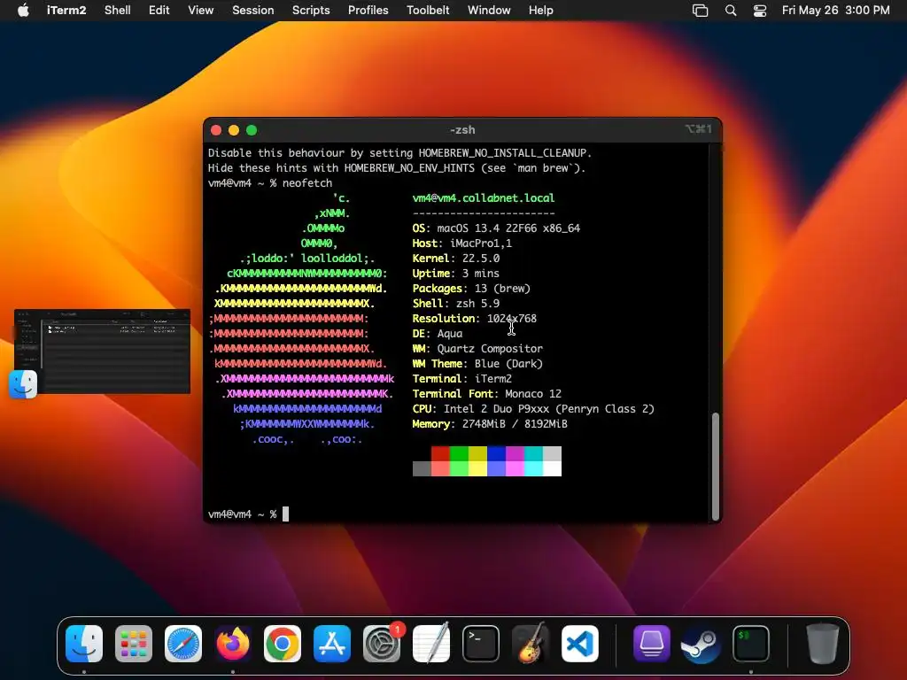Open the Scripts menu
The width and height of the screenshot is (907, 680).
(311, 11)
